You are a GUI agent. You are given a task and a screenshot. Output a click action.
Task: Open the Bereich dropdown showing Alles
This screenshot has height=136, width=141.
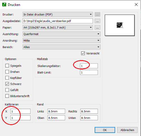(x=62, y=47)
